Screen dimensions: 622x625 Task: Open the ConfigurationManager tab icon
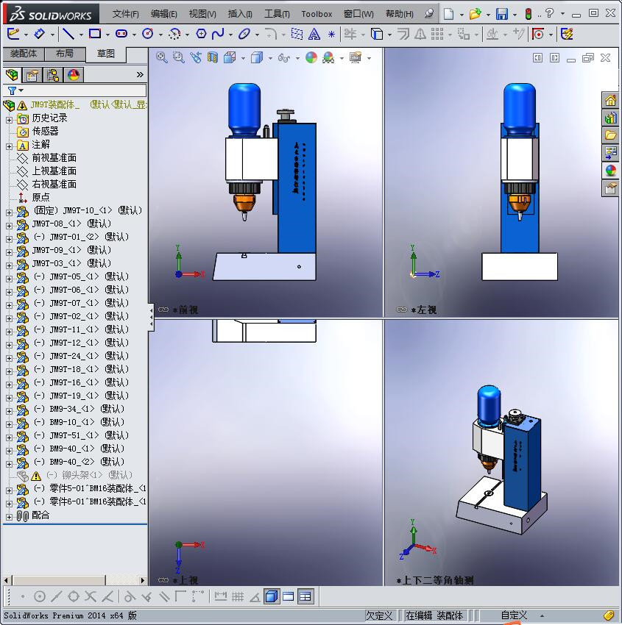pyautogui.click(x=53, y=75)
